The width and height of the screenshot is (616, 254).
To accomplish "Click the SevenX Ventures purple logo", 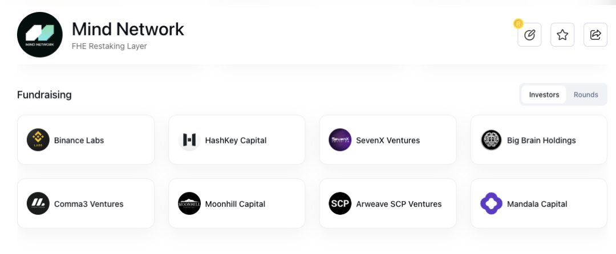I will pyautogui.click(x=340, y=140).
